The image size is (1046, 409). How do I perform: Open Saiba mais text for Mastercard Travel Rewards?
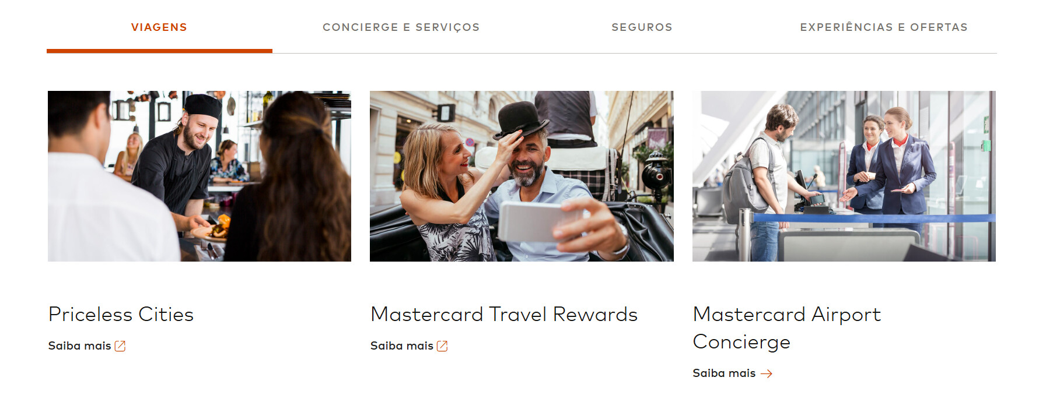402,345
